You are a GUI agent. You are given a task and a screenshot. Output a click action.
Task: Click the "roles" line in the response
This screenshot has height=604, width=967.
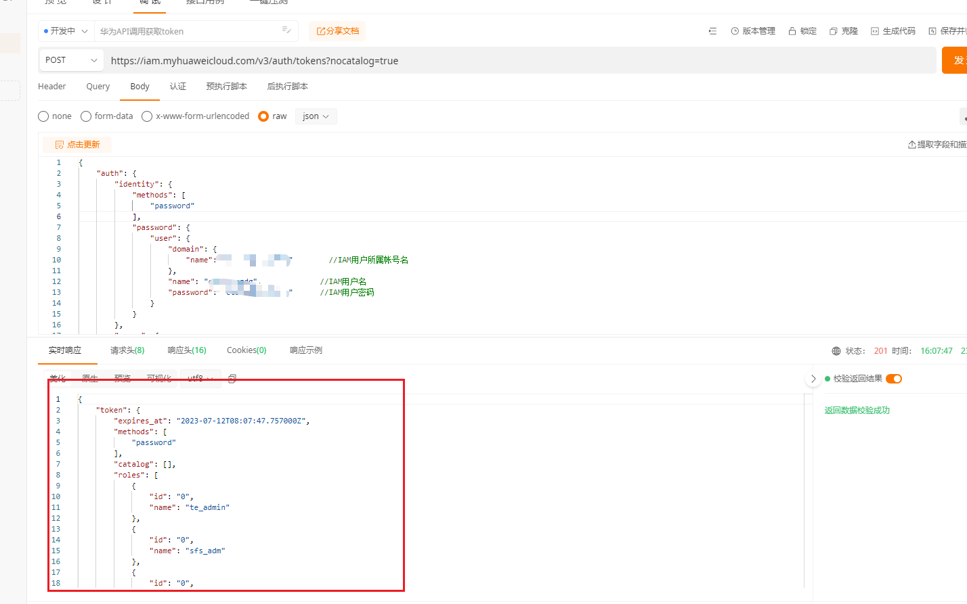point(135,475)
